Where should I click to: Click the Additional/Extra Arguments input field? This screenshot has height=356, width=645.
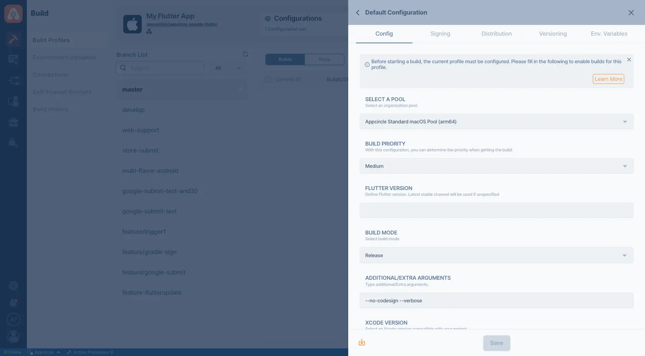(496, 300)
